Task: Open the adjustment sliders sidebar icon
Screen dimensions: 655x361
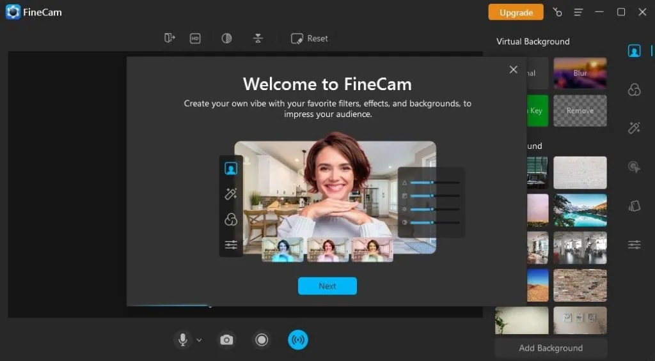Action: click(x=634, y=245)
